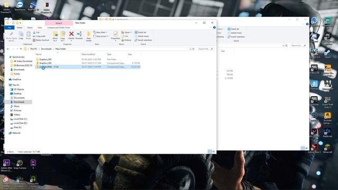Switch to the View tab

40,27
